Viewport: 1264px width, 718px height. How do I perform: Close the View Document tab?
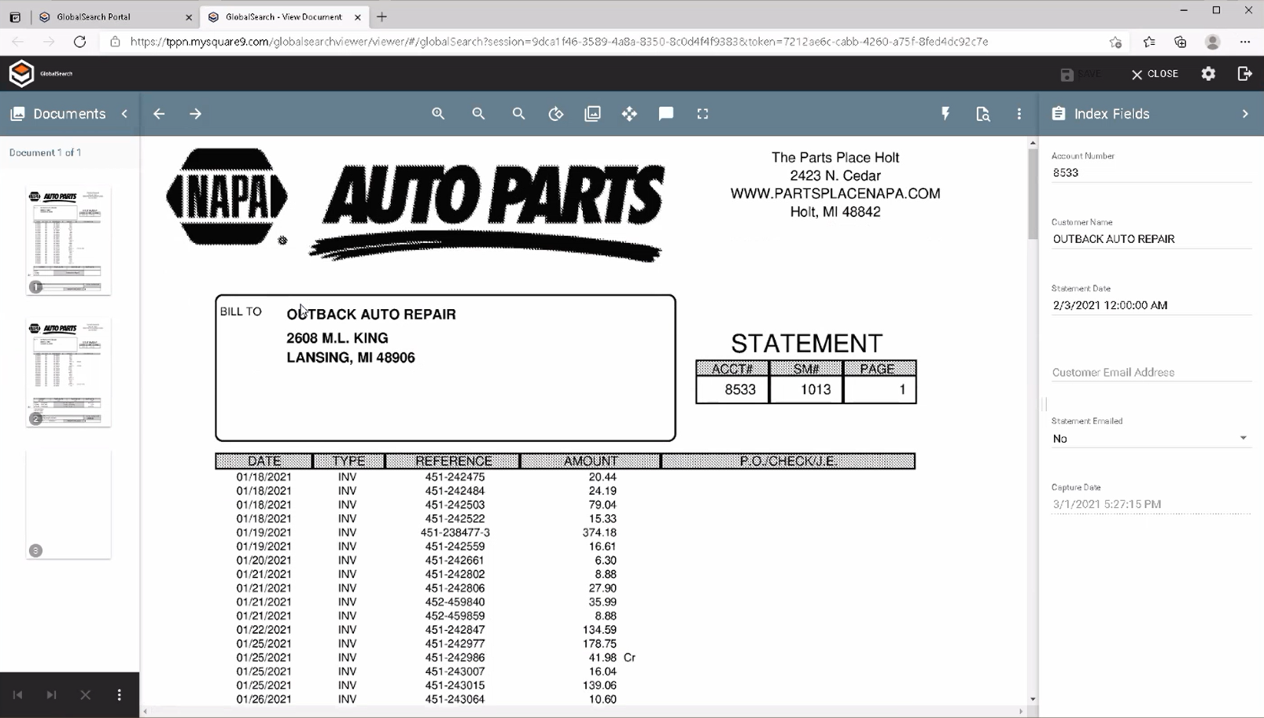[x=358, y=17]
